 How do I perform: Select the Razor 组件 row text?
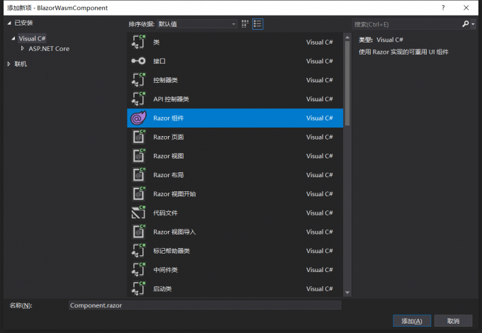tap(168, 118)
